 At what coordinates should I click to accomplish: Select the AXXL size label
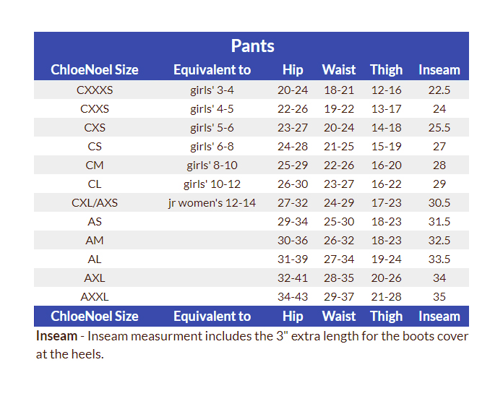95,297
